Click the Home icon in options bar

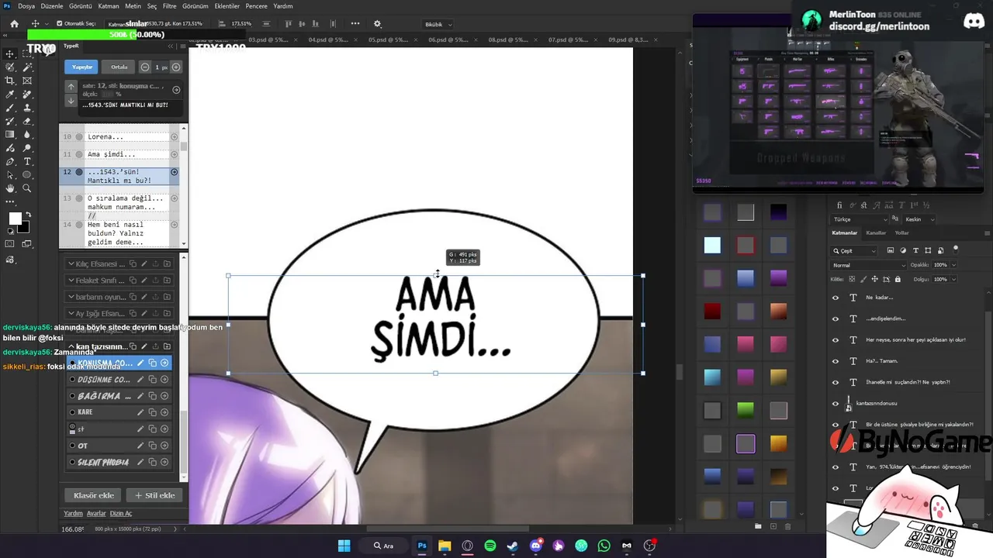tap(14, 24)
